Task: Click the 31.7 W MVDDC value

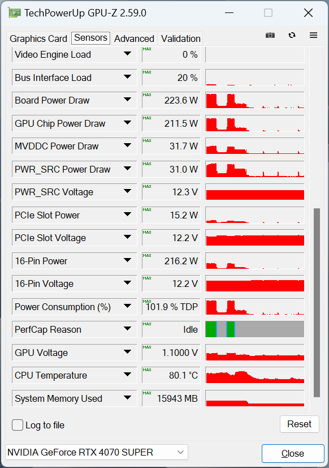Action: [171, 146]
